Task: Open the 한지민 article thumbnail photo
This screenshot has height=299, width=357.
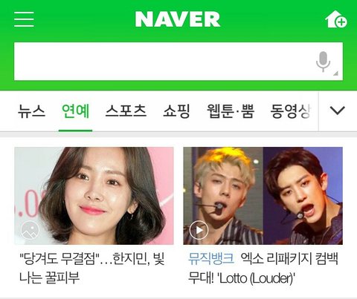Action: click(94, 196)
